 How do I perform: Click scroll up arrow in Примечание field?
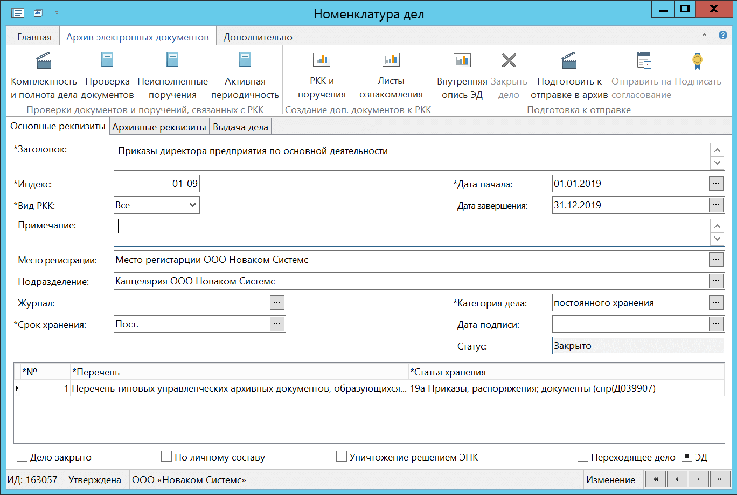[x=717, y=226]
